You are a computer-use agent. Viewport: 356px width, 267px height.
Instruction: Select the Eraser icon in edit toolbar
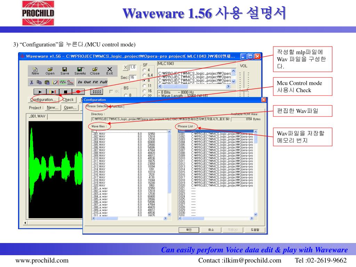click(x=55, y=82)
